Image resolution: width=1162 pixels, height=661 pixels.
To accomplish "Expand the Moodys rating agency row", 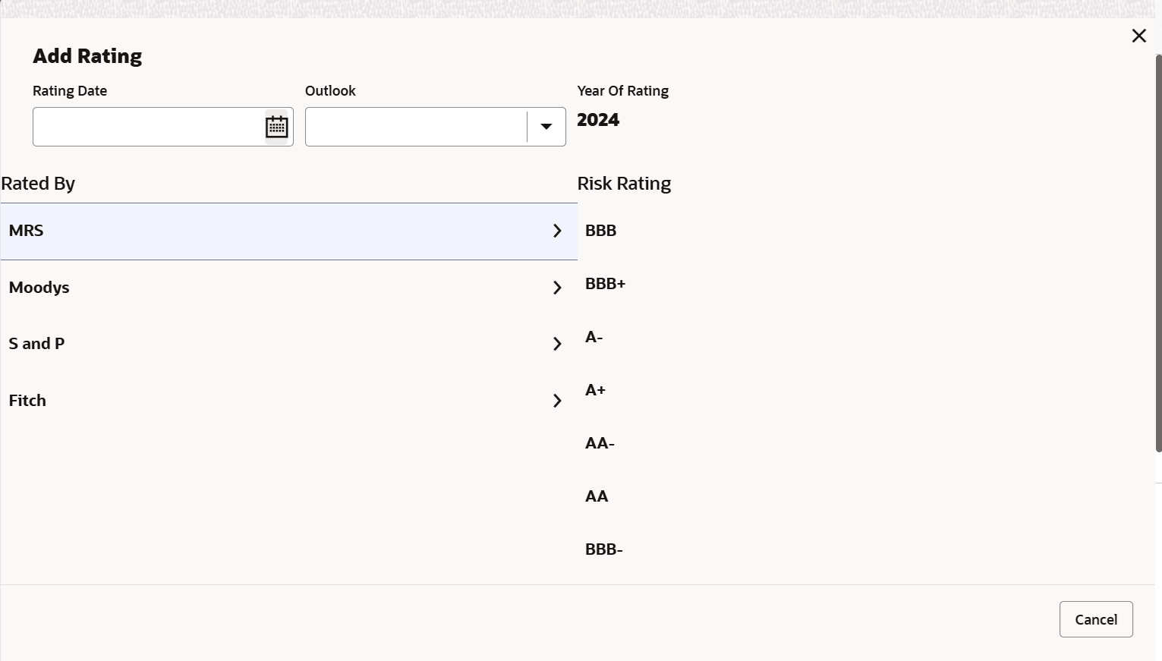I will click(557, 288).
